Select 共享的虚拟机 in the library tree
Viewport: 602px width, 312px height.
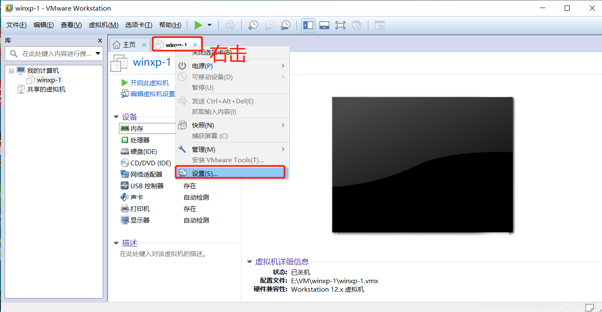[x=46, y=89]
